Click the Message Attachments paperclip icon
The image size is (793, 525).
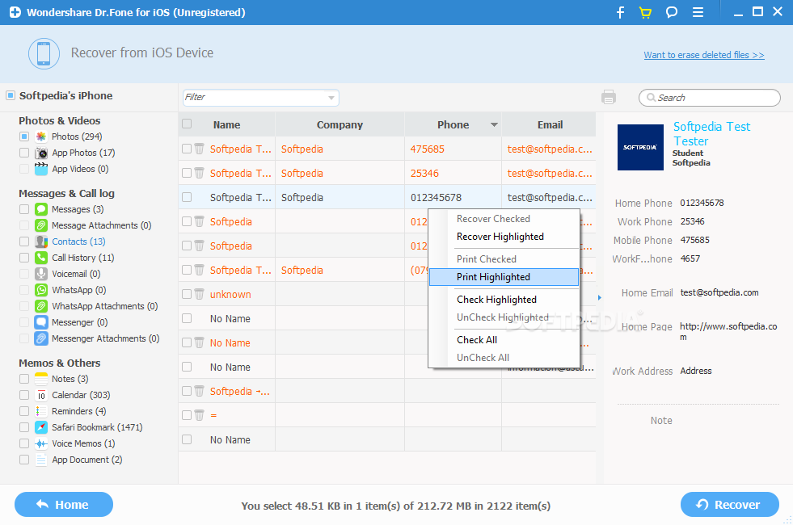click(x=41, y=225)
